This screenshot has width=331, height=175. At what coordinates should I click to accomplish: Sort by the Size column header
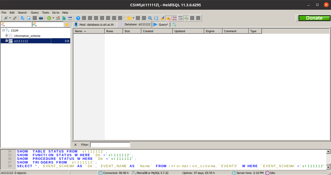(x=132, y=31)
